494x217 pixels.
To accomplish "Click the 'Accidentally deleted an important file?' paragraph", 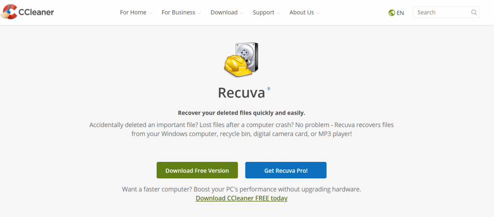I will tap(242, 130).
